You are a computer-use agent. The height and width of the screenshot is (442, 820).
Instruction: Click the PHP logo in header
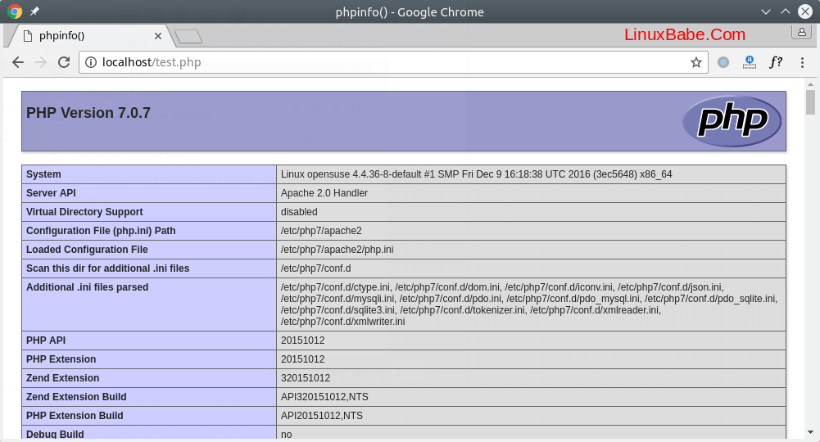(x=732, y=121)
